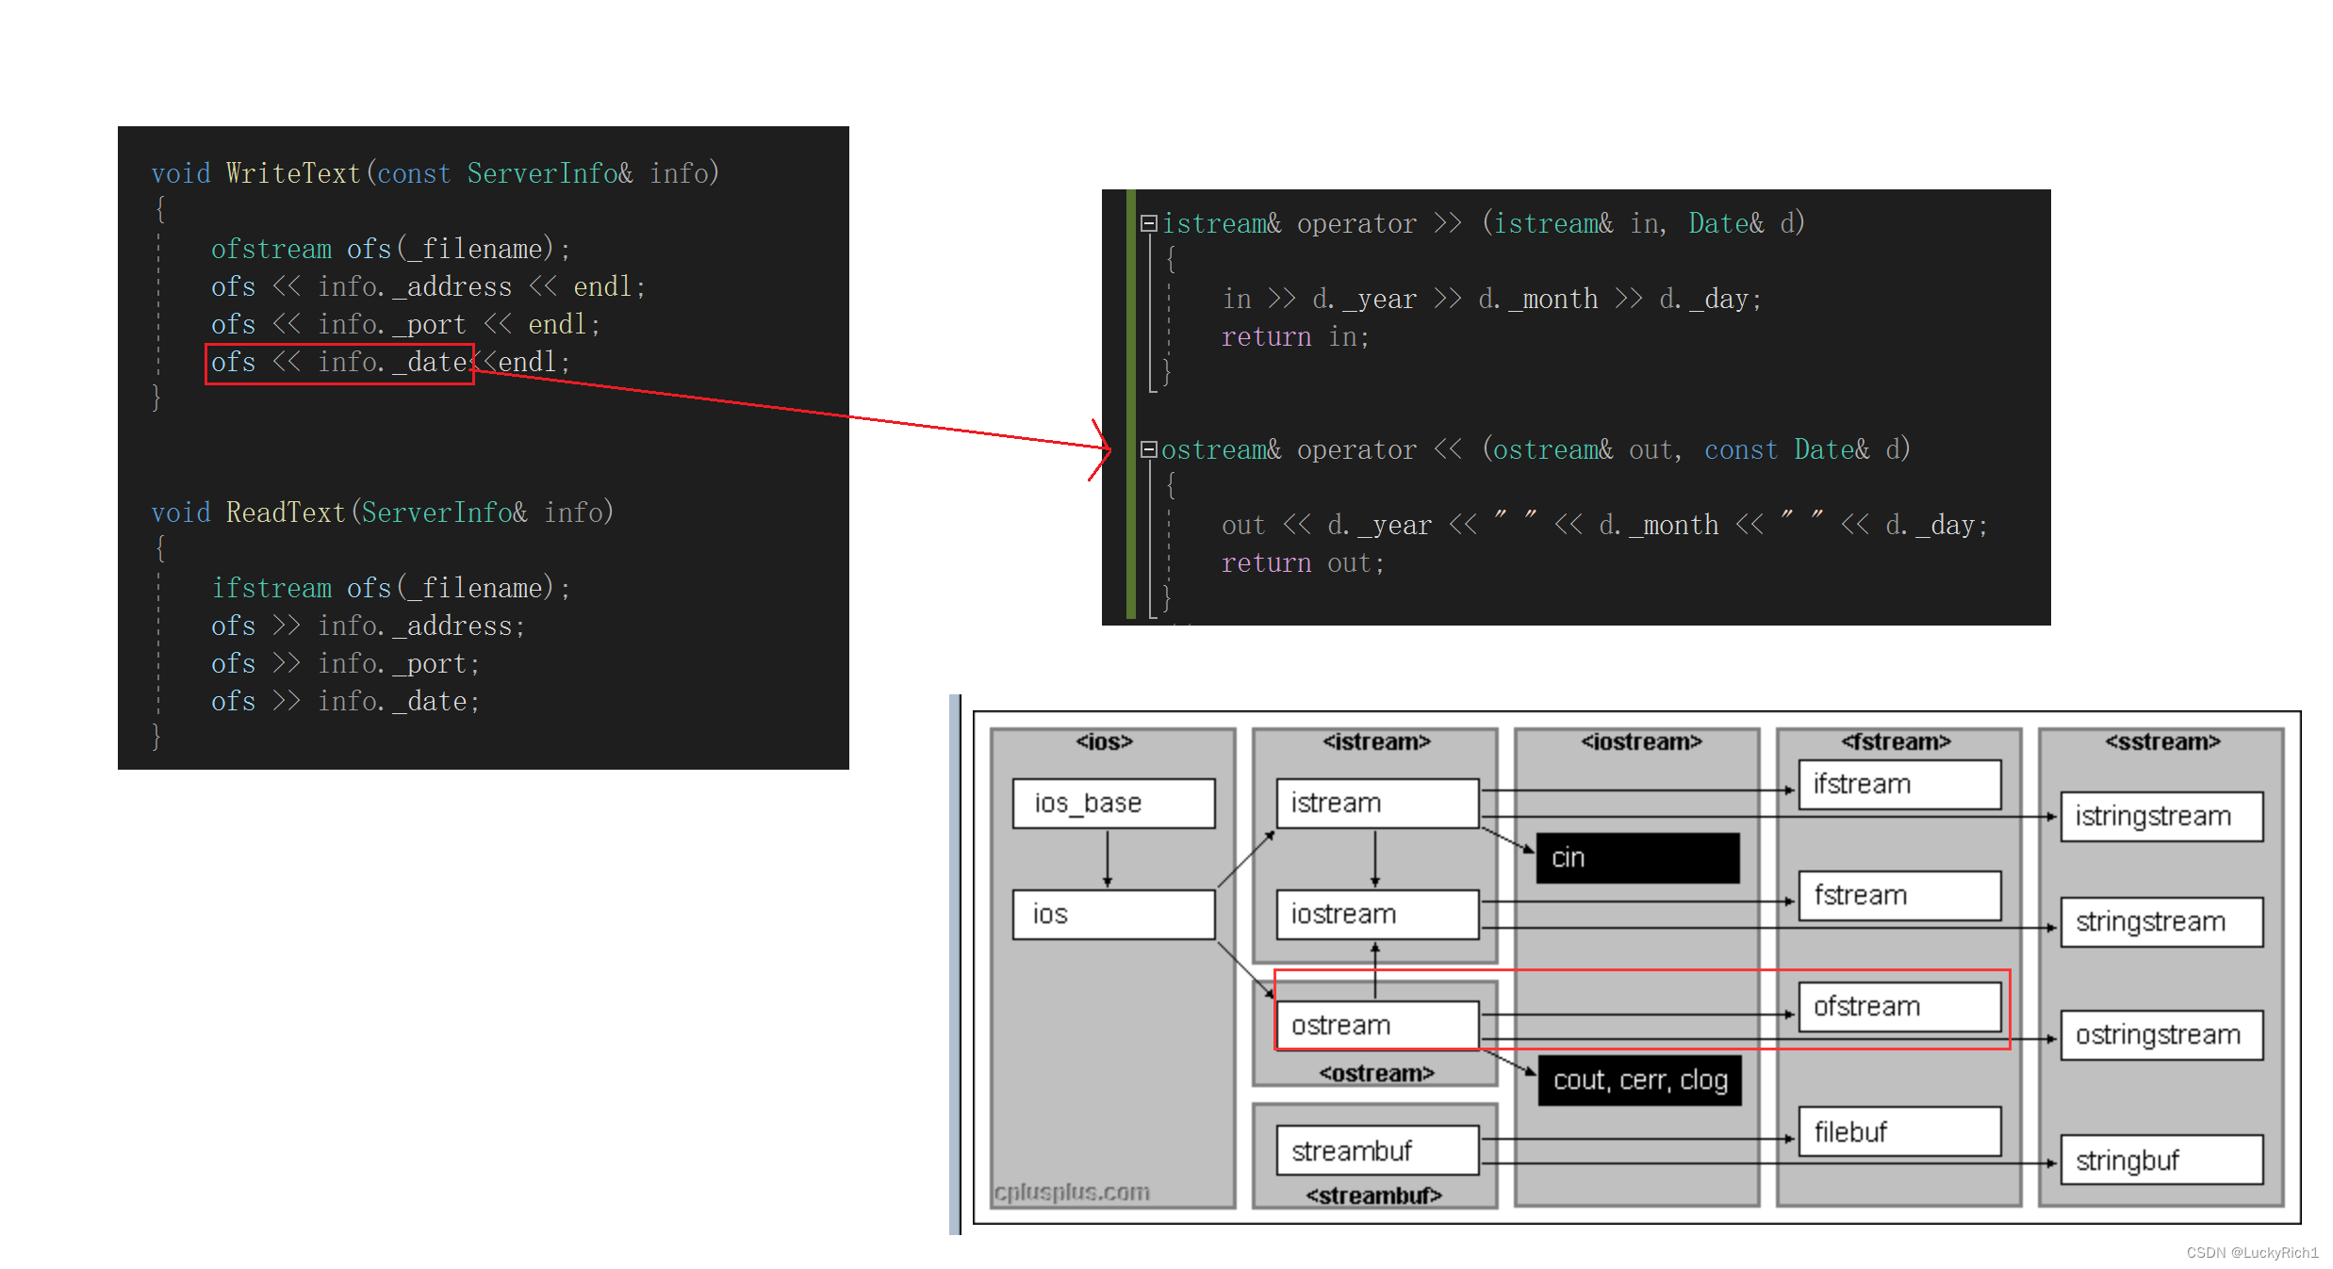Click the cplusplus.com watermark link
The image size is (2333, 1269).
[x=1072, y=1192]
